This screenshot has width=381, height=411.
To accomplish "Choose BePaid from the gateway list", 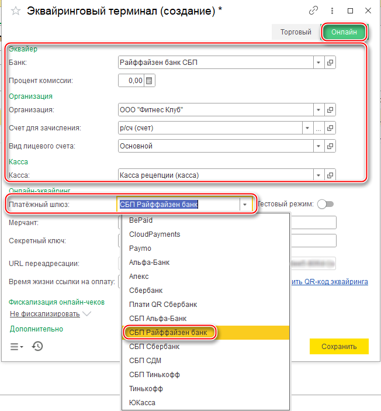I will [x=206, y=220].
